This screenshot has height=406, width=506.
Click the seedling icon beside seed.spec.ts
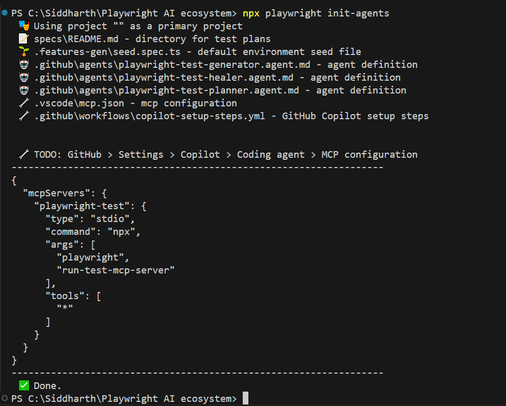(24, 51)
